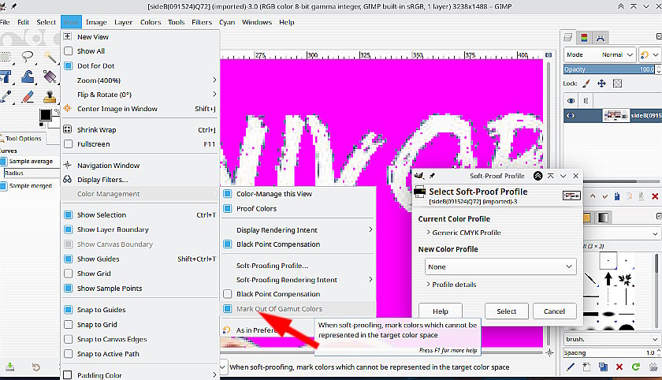
Task: Open the Colors menu
Action: pyautogui.click(x=151, y=22)
